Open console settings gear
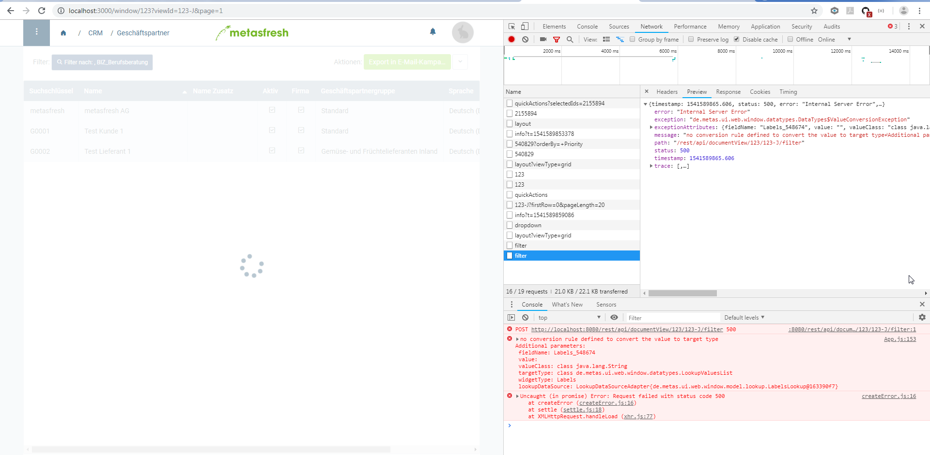 tap(922, 317)
